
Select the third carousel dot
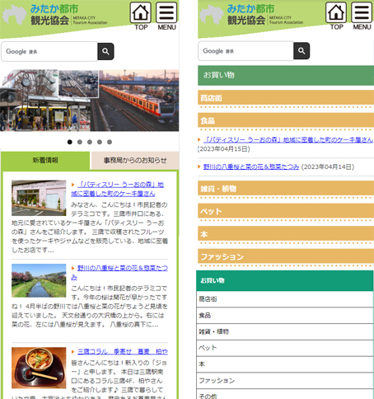(x=90, y=142)
